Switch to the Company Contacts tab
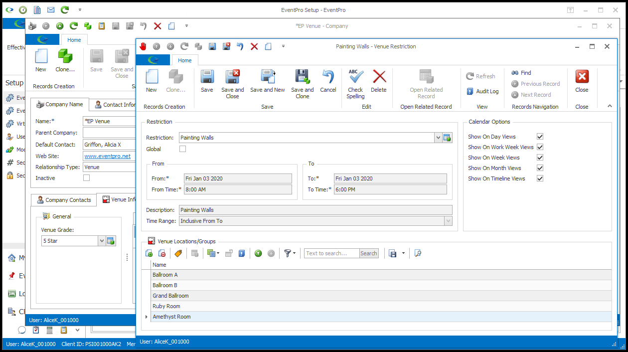 (x=63, y=200)
